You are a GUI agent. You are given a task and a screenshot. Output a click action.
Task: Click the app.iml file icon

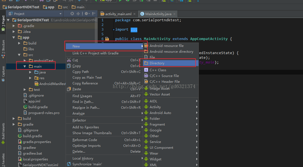[25, 101]
